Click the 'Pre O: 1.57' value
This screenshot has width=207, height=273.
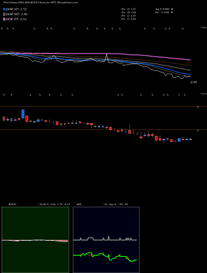(x=129, y=9)
